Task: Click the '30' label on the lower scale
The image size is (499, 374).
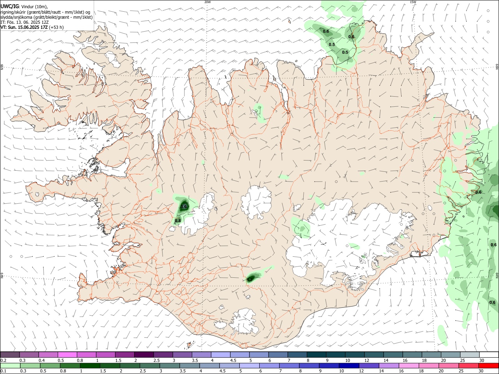Action: [x=482, y=371]
